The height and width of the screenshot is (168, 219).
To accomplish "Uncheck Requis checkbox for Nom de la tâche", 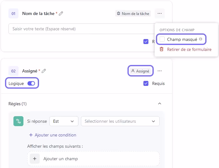I will click(146, 42).
